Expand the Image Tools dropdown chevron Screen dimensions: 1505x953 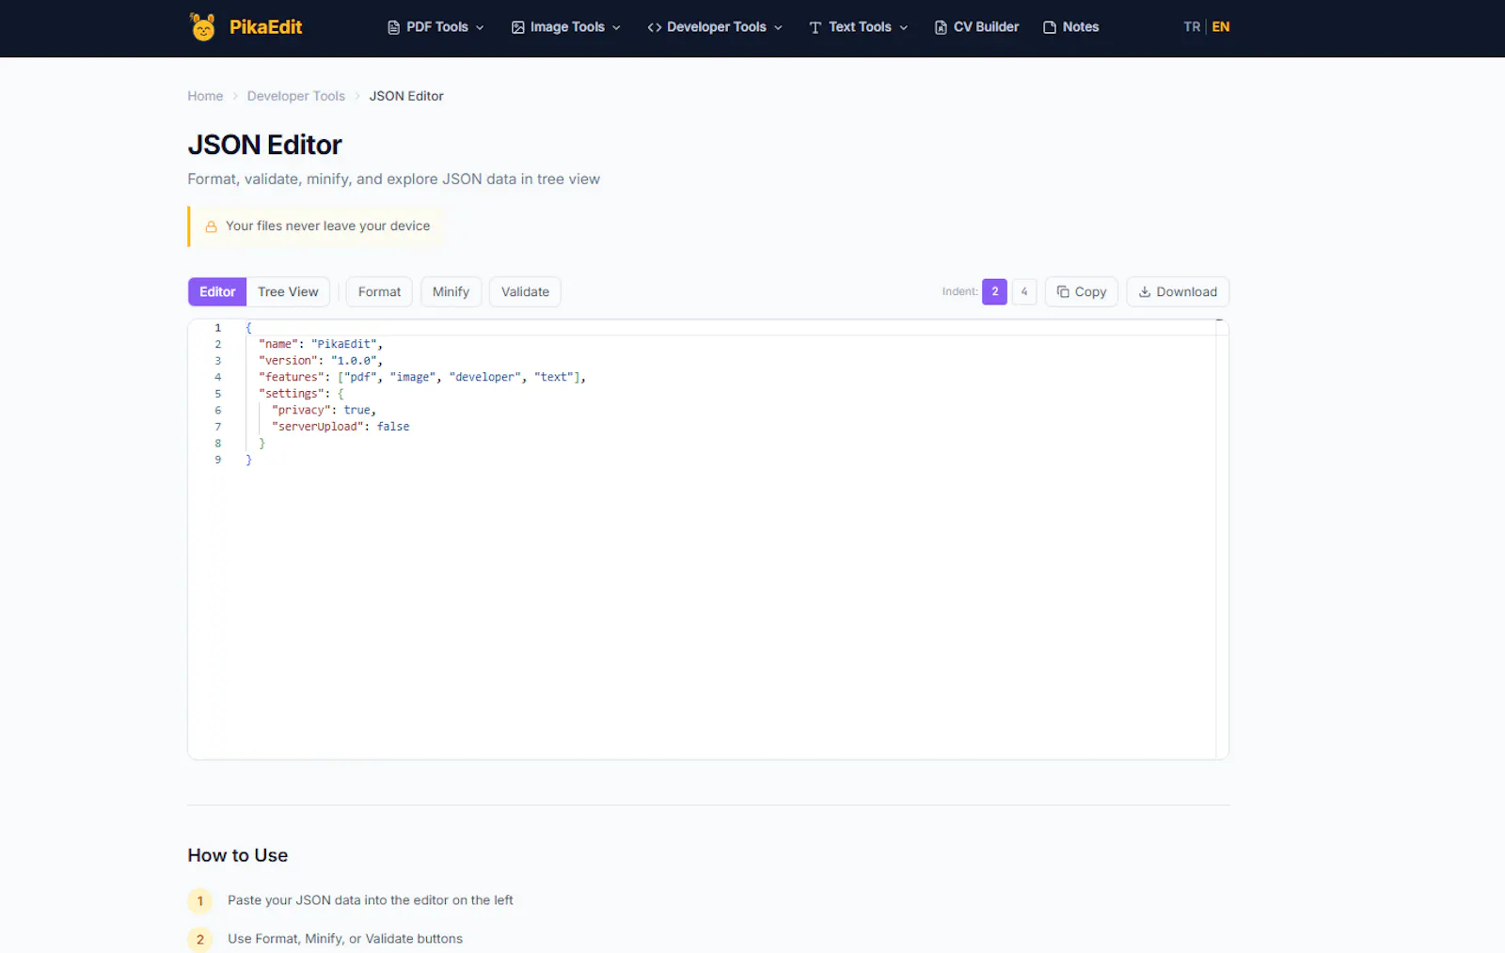point(616,27)
